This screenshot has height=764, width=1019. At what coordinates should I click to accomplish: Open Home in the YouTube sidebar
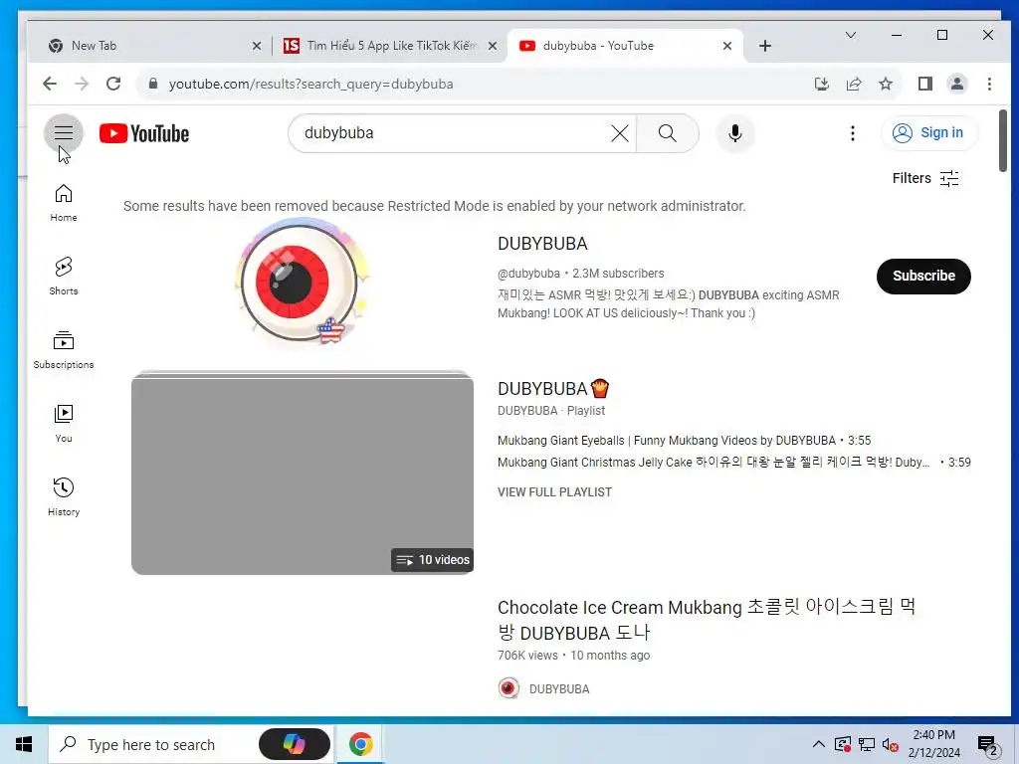63,203
